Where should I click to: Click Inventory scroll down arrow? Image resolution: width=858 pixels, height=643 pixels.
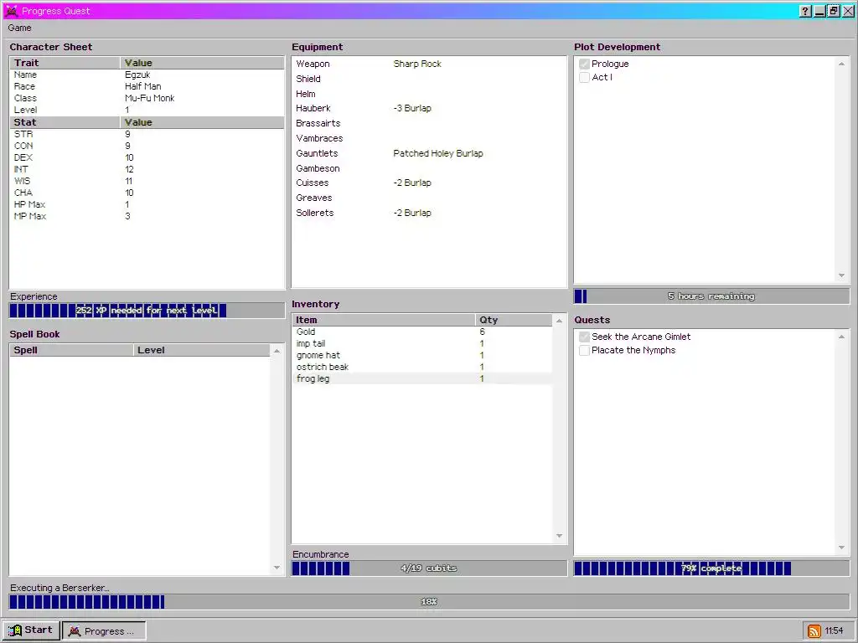559,536
